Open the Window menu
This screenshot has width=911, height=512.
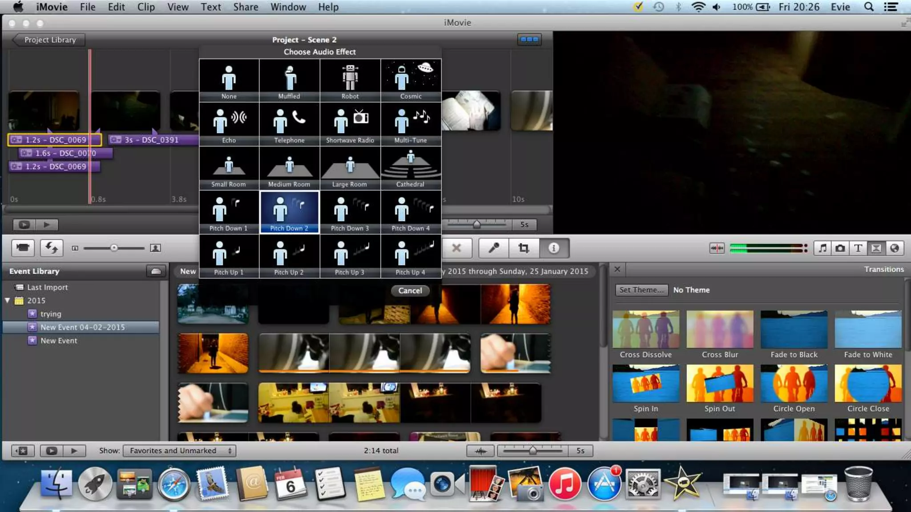coord(288,7)
